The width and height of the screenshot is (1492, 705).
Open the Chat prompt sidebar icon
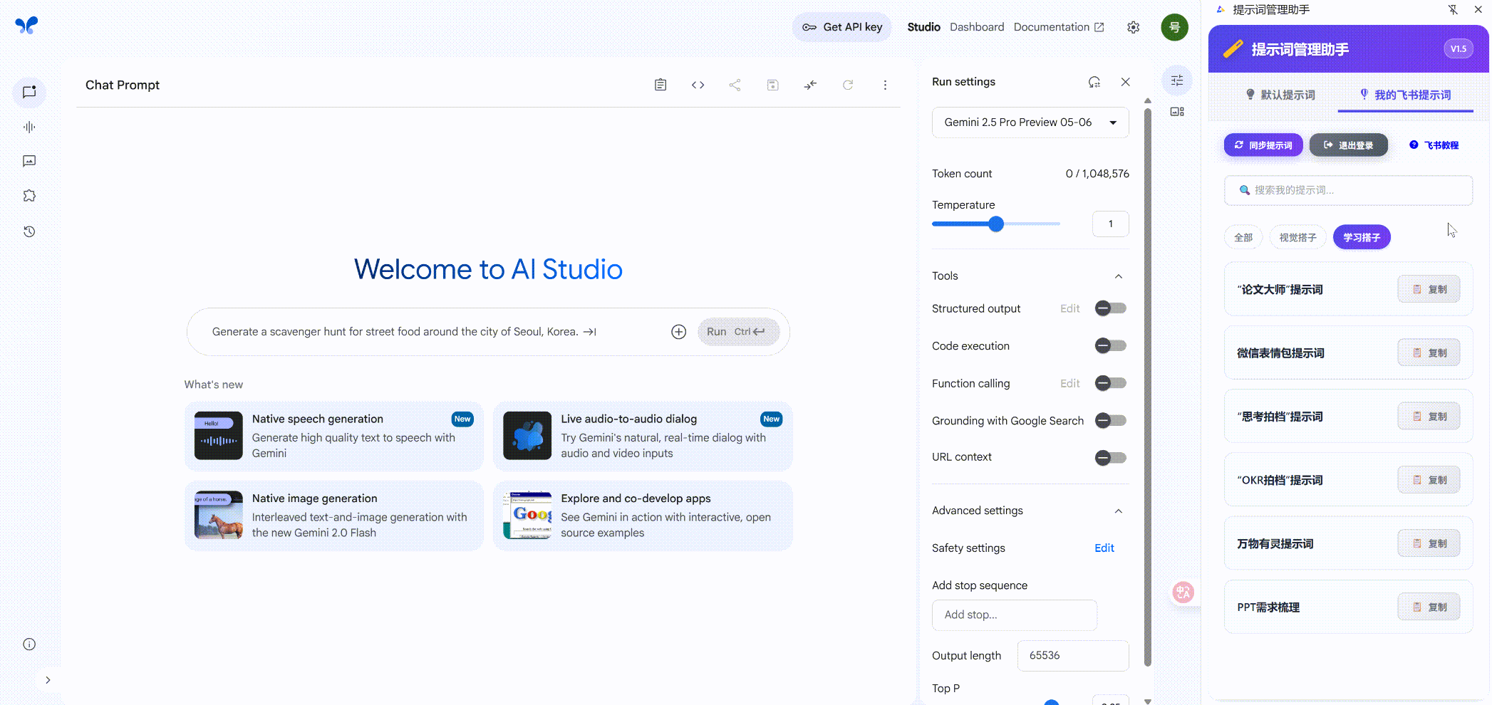(29, 93)
